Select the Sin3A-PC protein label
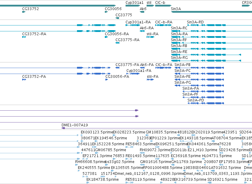Screen dimensions: 252x184 182,71
